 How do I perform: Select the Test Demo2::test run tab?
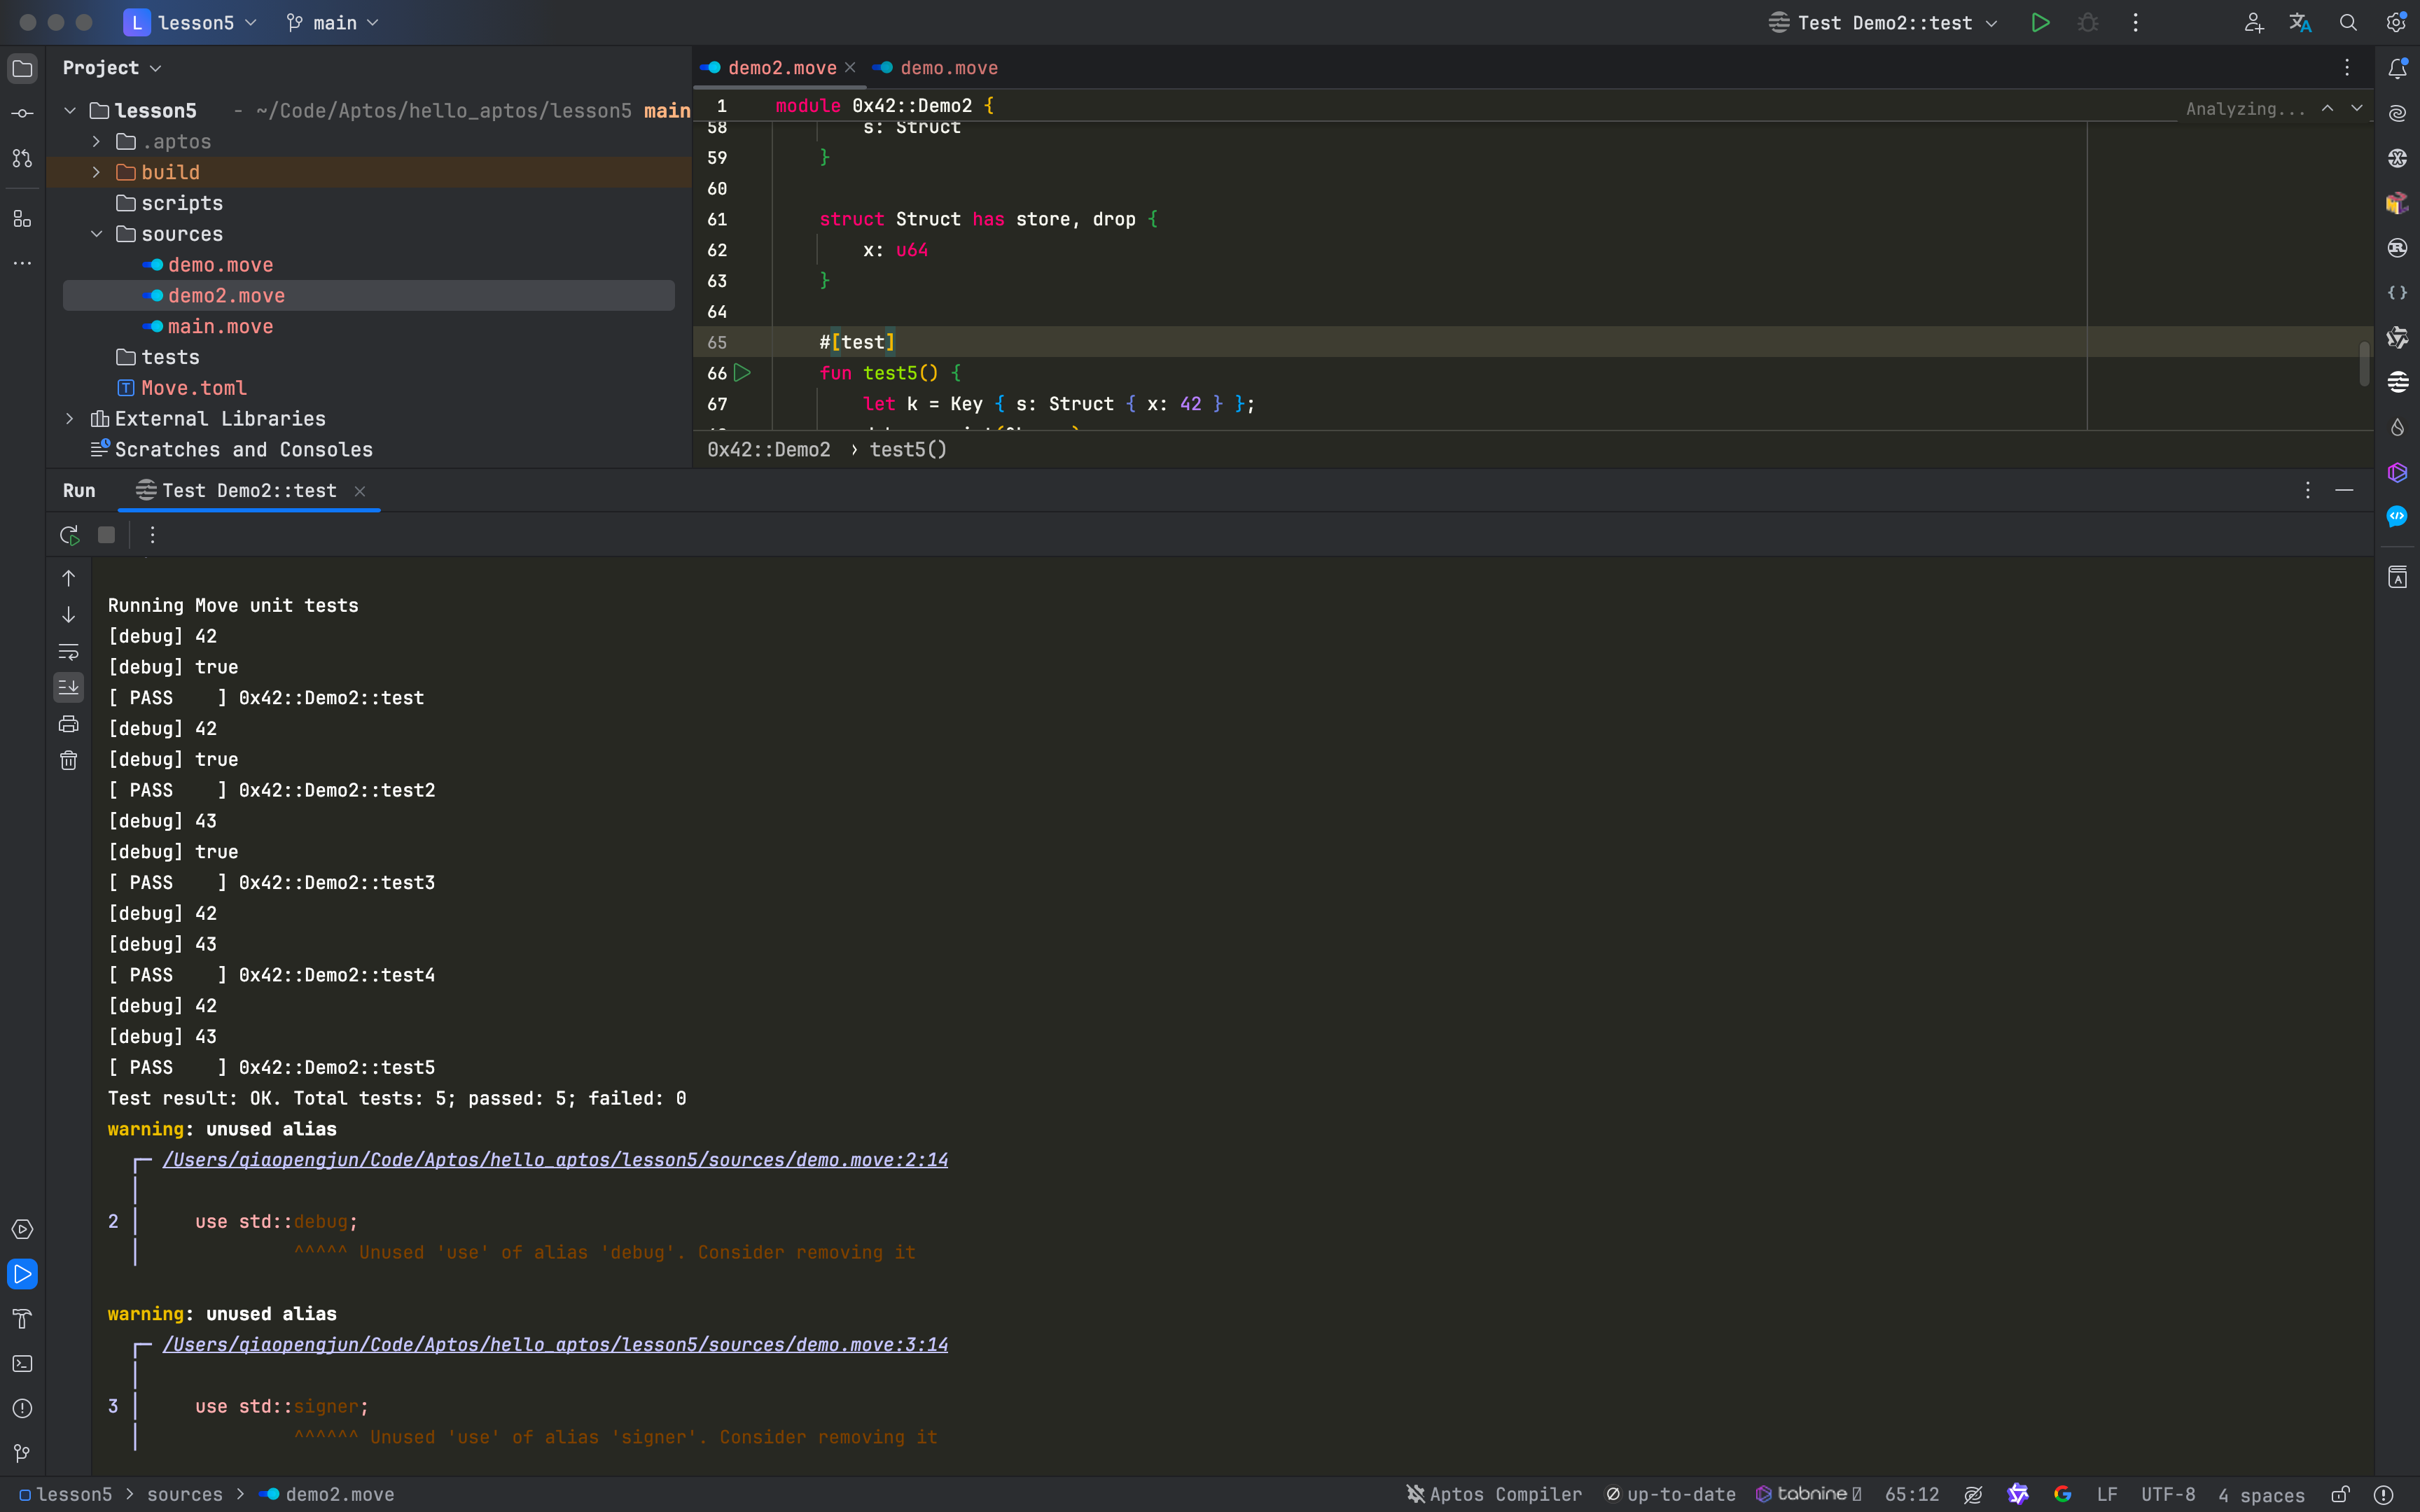(249, 491)
